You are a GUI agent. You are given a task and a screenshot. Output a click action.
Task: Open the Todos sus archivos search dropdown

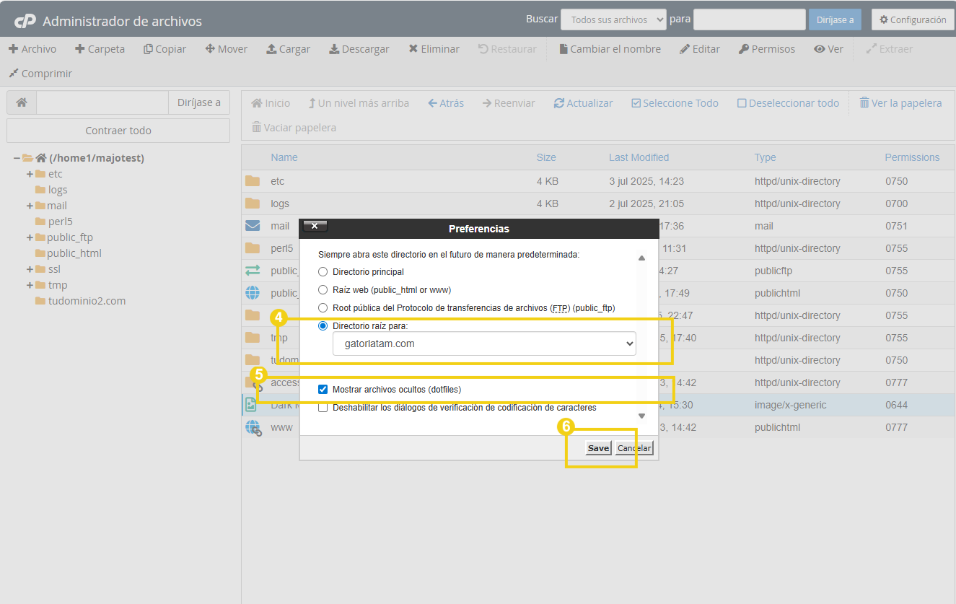pos(613,19)
